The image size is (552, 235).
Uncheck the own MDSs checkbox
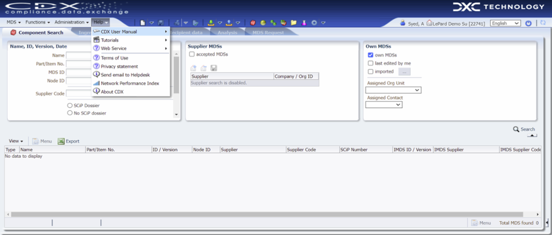[370, 55]
